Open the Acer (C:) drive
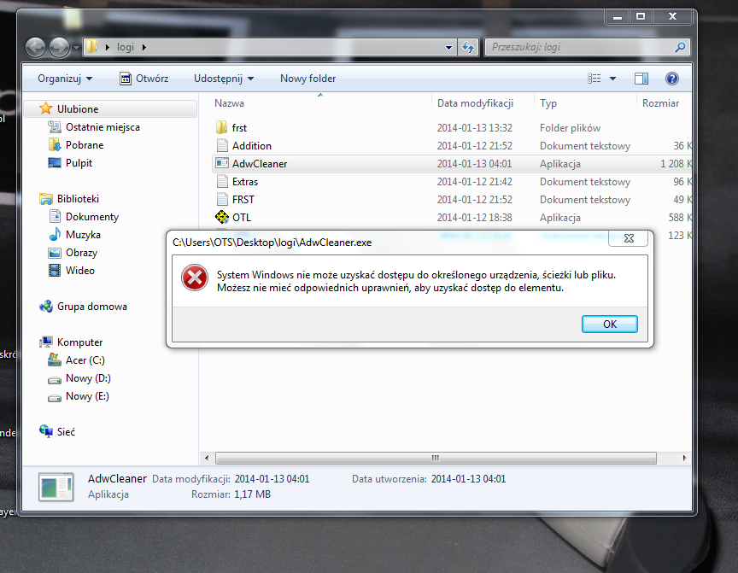This screenshot has width=738, height=573. [x=76, y=360]
